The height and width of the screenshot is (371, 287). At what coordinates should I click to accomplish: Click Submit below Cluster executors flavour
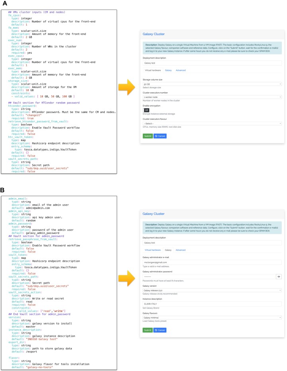coord(148,136)
